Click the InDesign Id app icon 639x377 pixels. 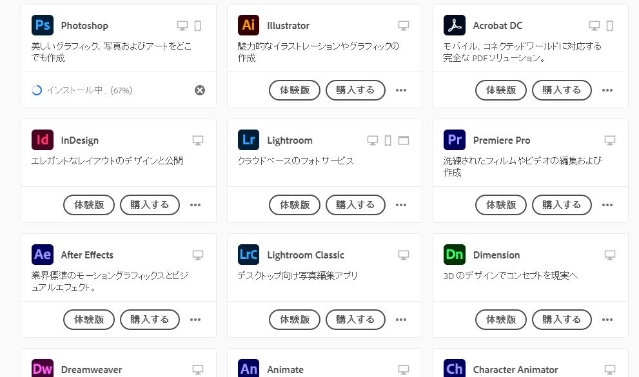point(43,140)
